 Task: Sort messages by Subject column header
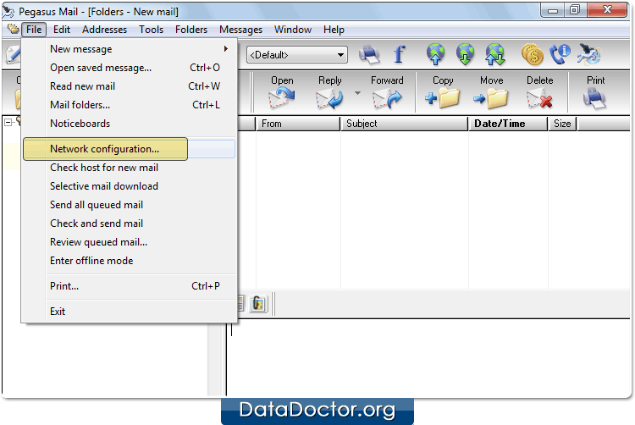[x=404, y=124]
